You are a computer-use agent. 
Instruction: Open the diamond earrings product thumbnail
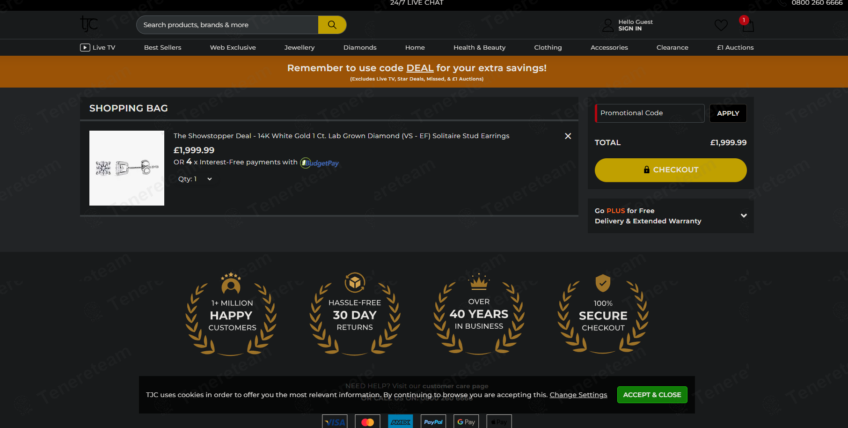[x=127, y=168]
